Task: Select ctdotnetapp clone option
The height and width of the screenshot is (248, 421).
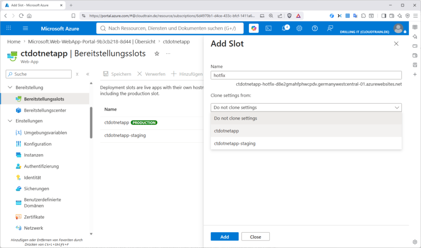Action: pyautogui.click(x=306, y=131)
